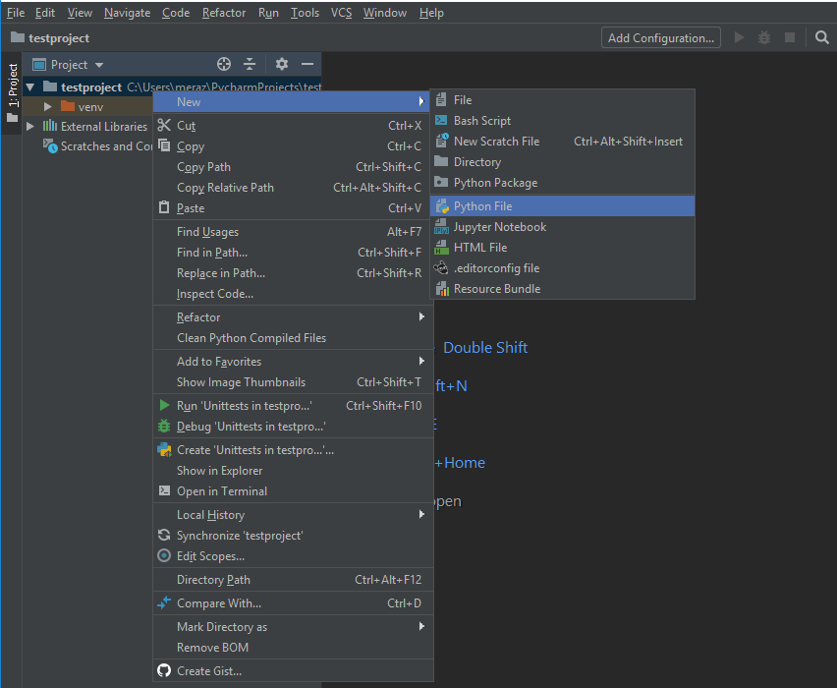Click the Collapse All icon in Project panel
This screenshot has height=688, width=837.
[250, 64]
